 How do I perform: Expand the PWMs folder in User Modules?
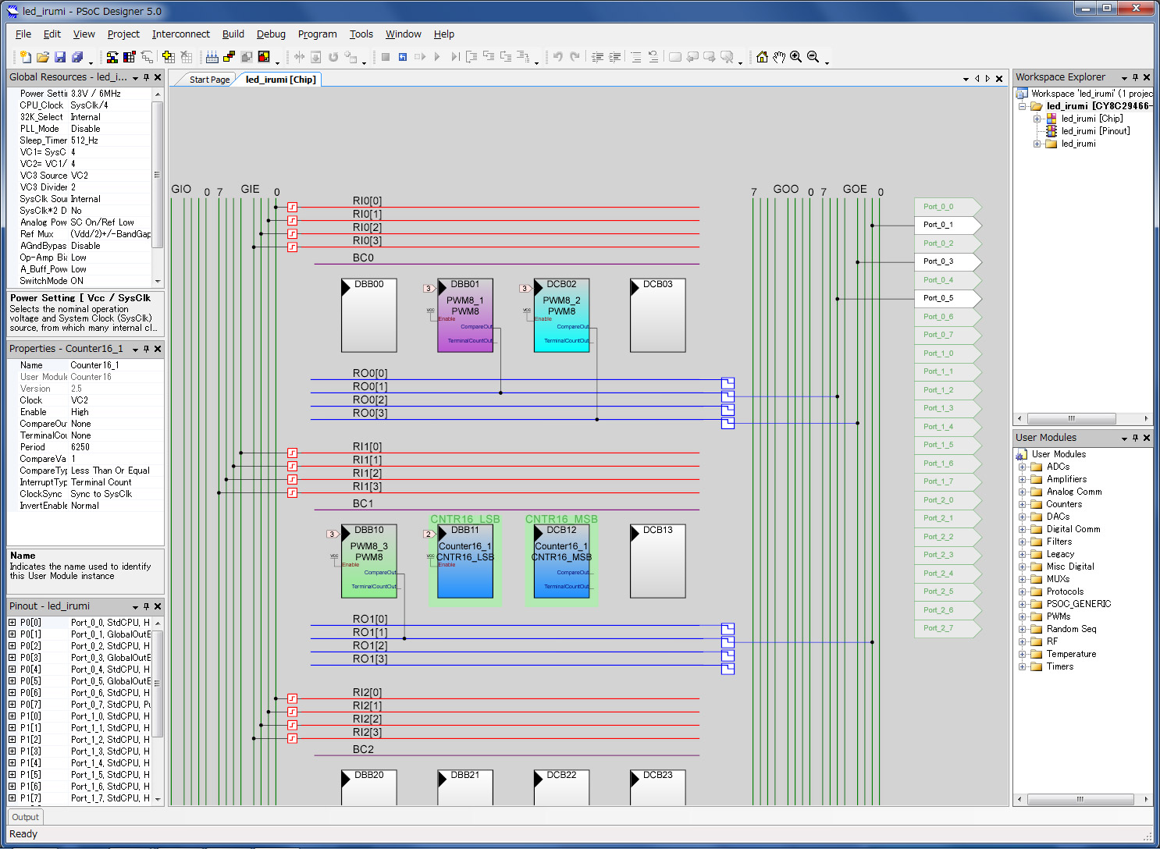pyautogui.click(x=1022, y=616)
